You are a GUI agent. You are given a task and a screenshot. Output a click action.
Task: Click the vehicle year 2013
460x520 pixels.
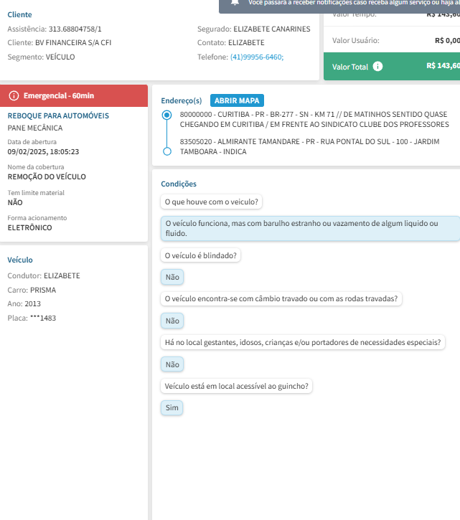(x=32, y=304)
